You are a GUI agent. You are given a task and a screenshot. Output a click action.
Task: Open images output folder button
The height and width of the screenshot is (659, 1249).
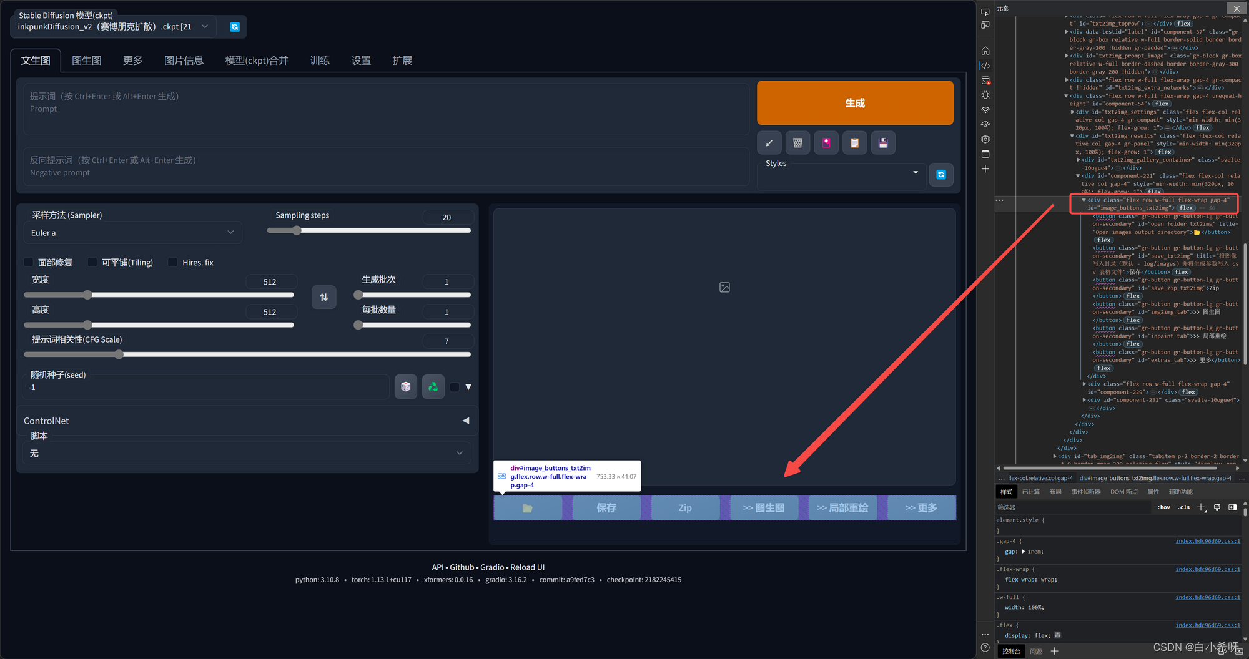point(528,508)
